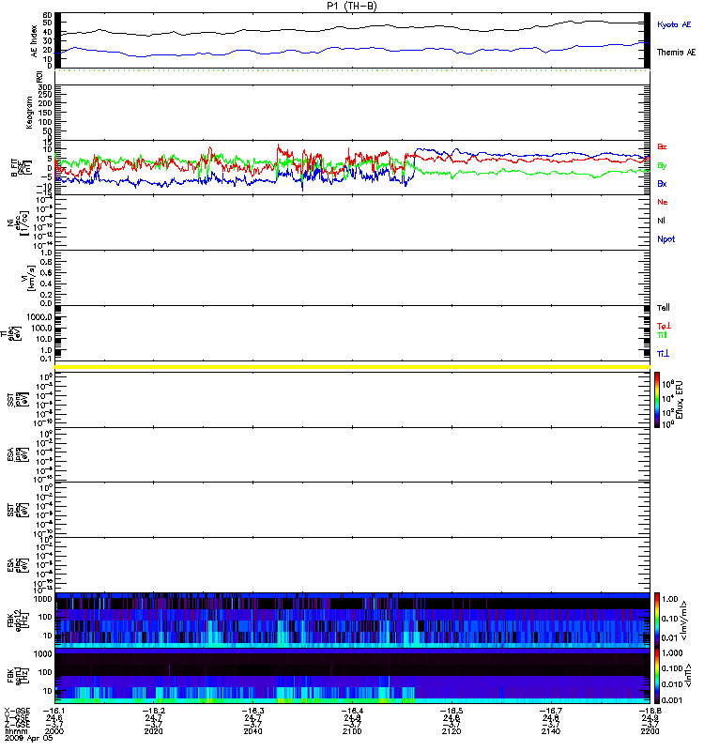
Task: Click the blue Ti perpendicular legend label
Action: point(663,354)
